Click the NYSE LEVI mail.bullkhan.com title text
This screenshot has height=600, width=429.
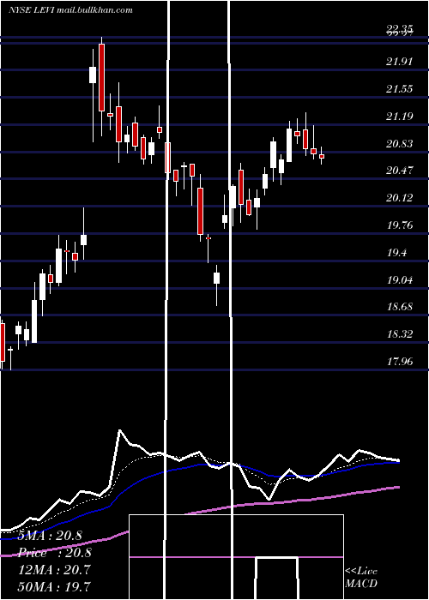[70, 10]
